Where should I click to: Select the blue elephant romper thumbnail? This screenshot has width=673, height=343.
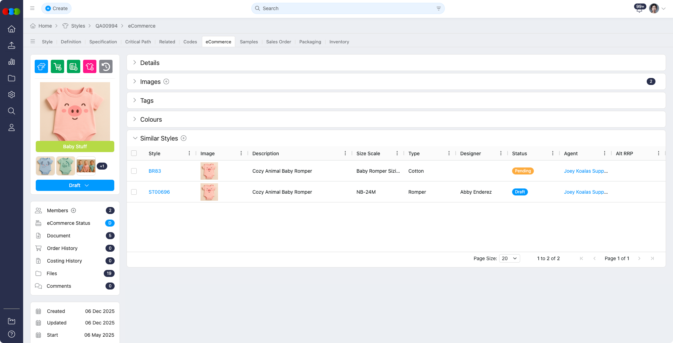[x=45, y=166]
